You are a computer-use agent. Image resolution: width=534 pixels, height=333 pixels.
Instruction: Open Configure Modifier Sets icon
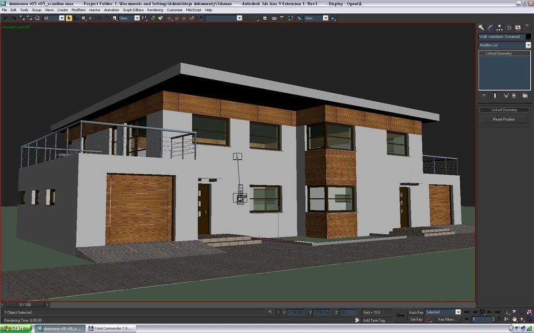[525, 96]
